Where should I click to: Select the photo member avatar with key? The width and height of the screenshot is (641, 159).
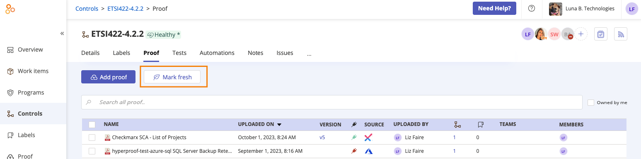coord(541,34)
